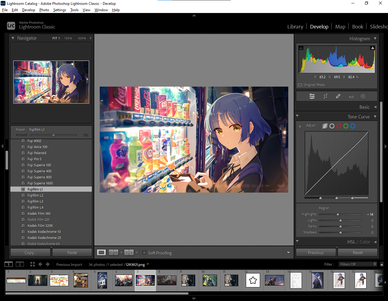Open the Masking tool circle icon
Viewport: 388px width, 301px height.
[x=363, y=96]
